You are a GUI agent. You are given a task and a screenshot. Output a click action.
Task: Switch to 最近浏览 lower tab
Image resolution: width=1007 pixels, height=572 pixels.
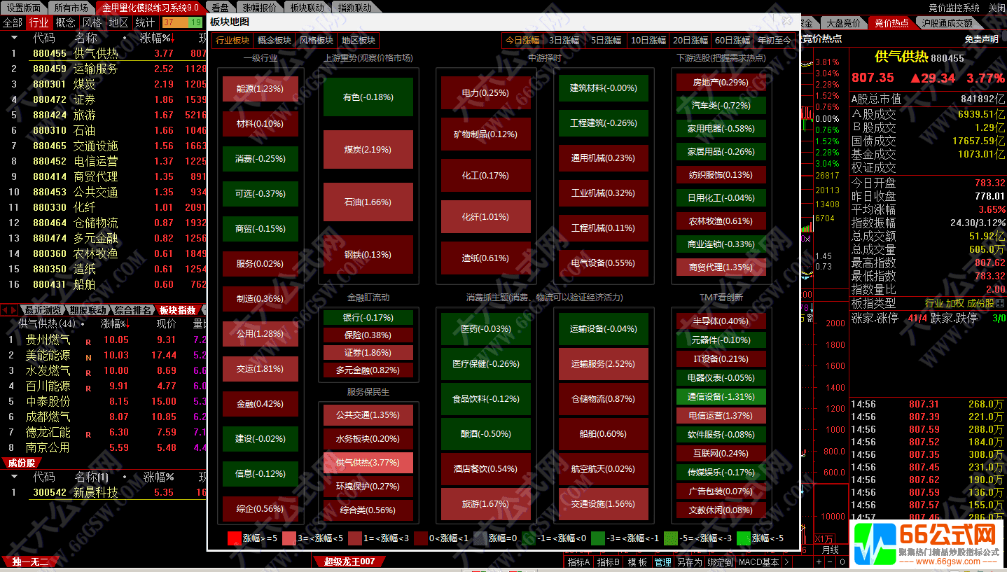click(43, 310)
